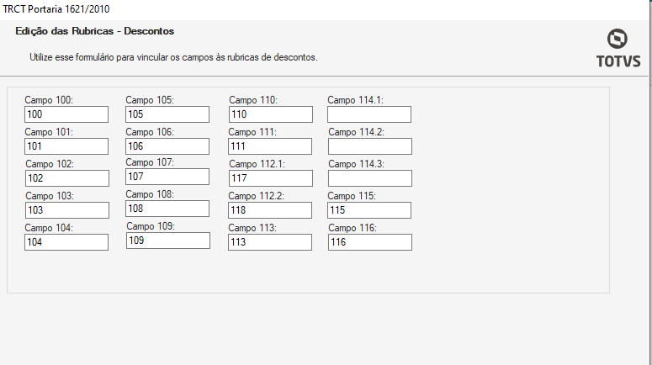Click the Campo 105 input field

tap(167, 114)
